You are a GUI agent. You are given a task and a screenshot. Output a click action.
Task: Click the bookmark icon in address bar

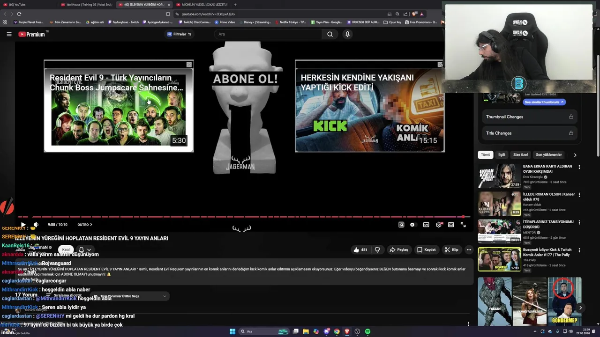(x=168, y=14)
